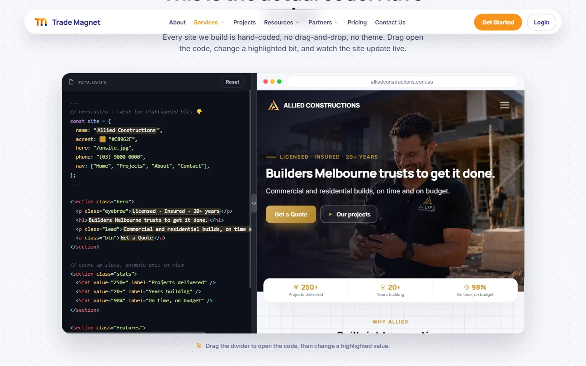Click the layers icon beside 250+

pyautogui.click(x=296, y=287)
